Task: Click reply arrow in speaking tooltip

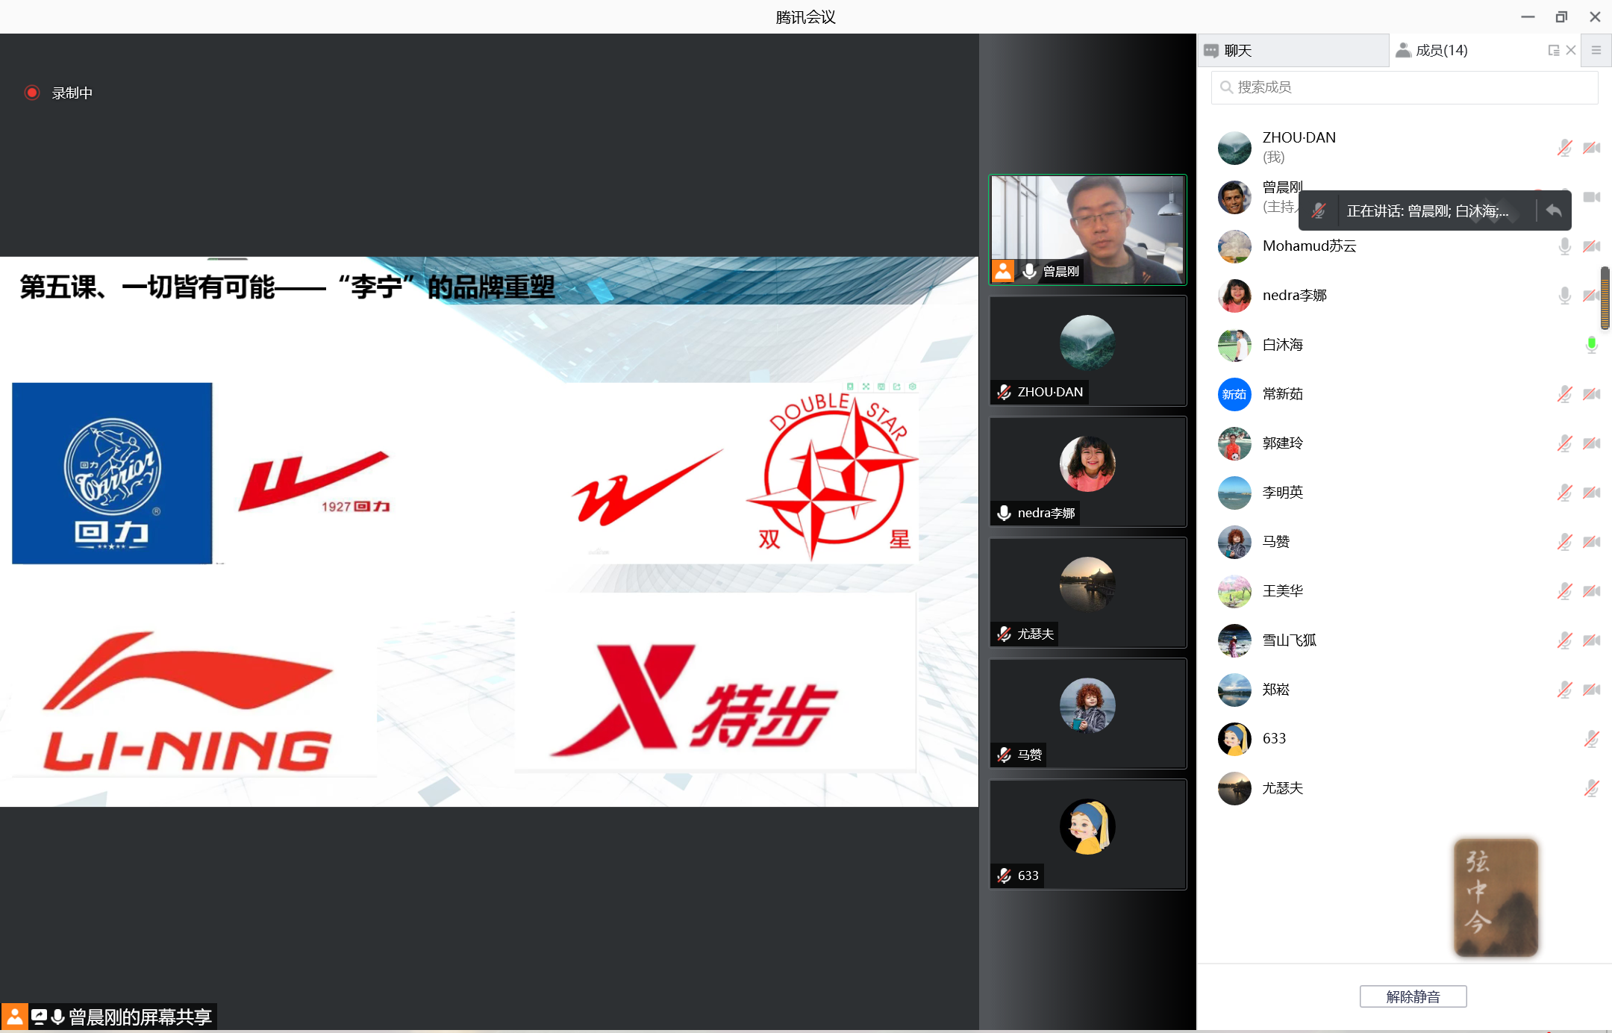Action: (1555, 210)
